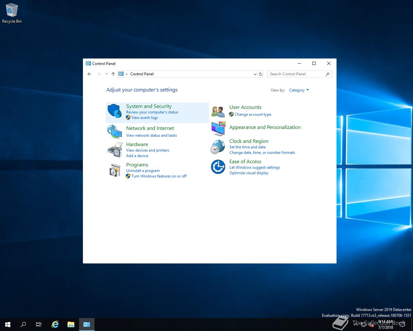
Task: Click Appearance and Personalization heading
Action: (x=265, y=127)
